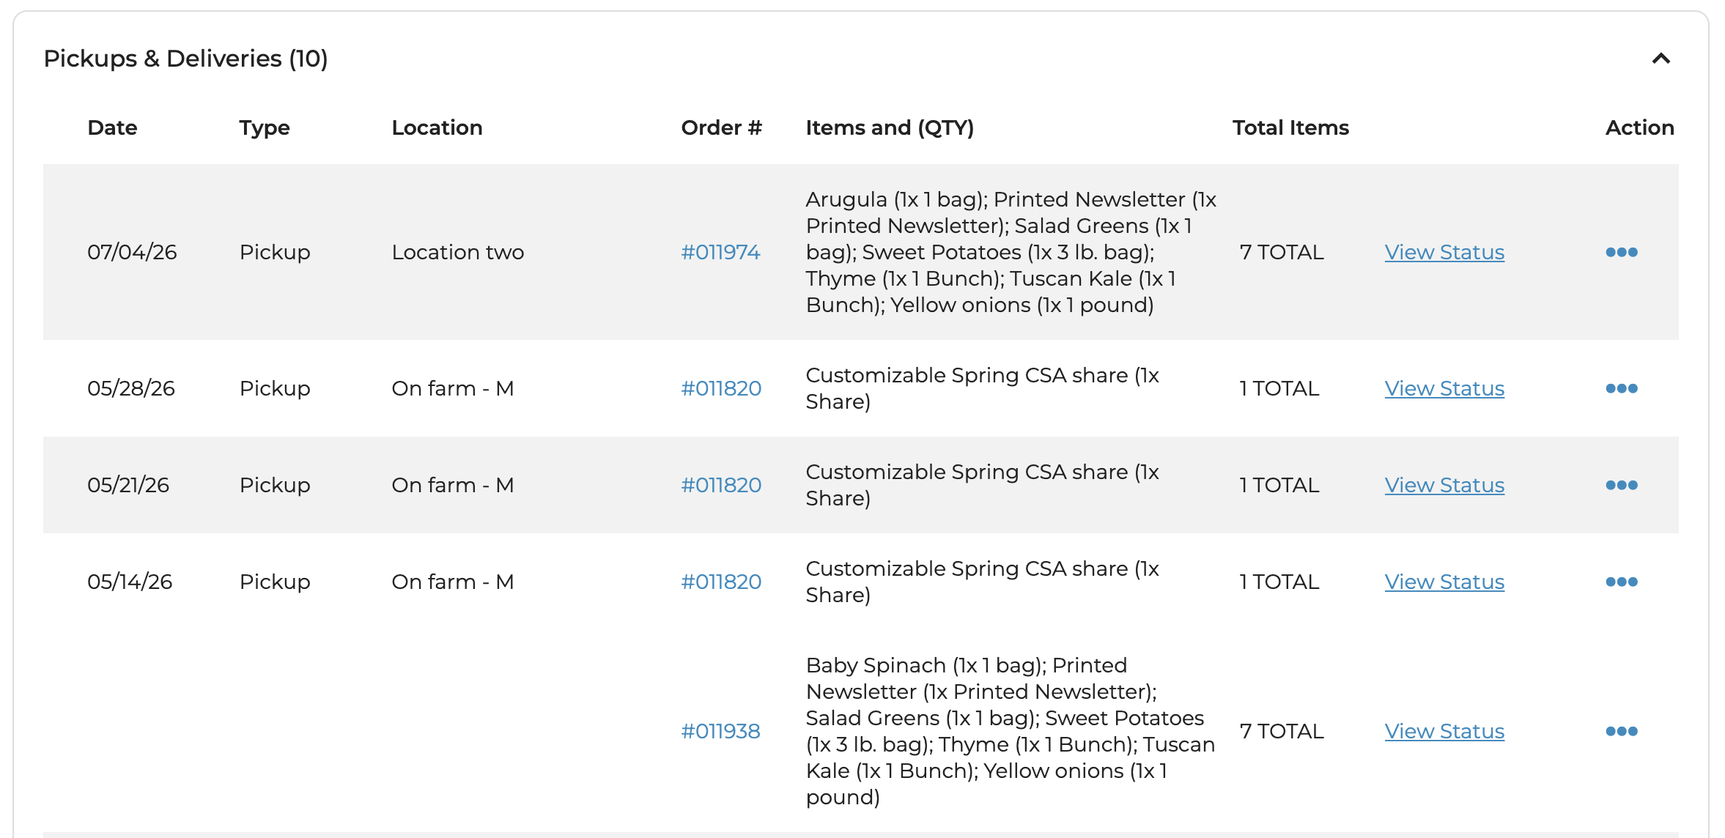View status of 05/28/26 pickup
The image size is (1725, 838).
tap(1444, 388)
